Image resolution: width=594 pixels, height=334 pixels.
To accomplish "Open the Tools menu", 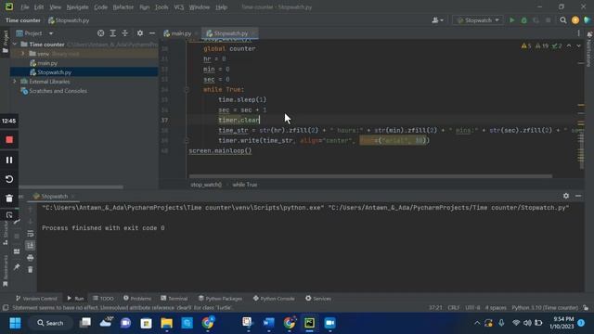I will (x=161, y=7).
